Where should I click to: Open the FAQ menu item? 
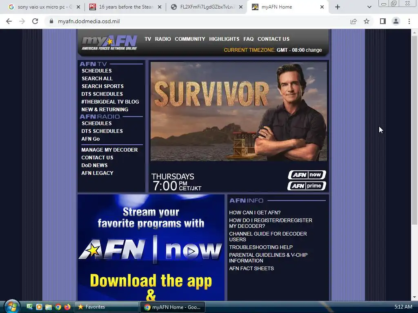pyautogui.click(x=249, y=39)
